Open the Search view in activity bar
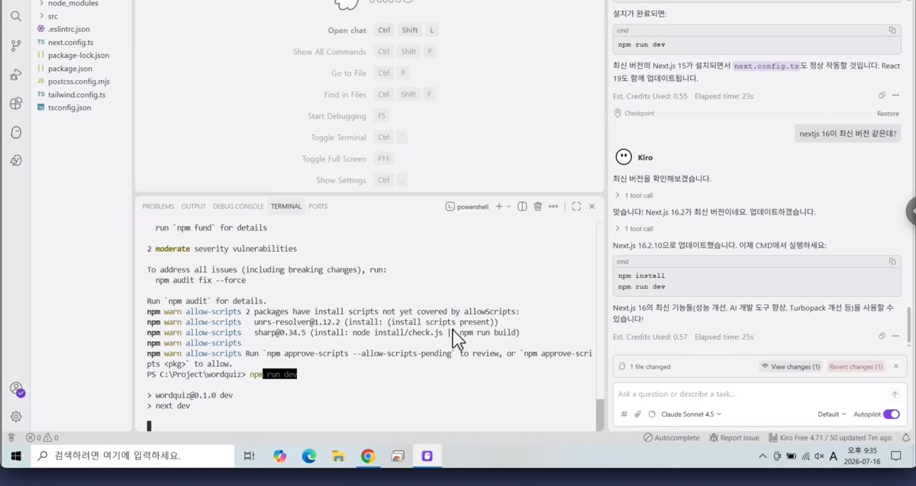 (16, 16)
